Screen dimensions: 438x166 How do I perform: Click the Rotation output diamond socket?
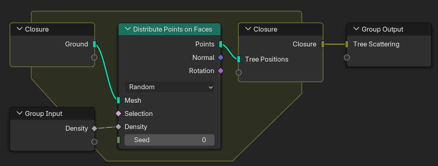pos(220,71)
